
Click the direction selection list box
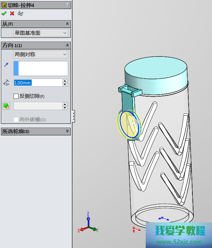[x=43, y=68]
